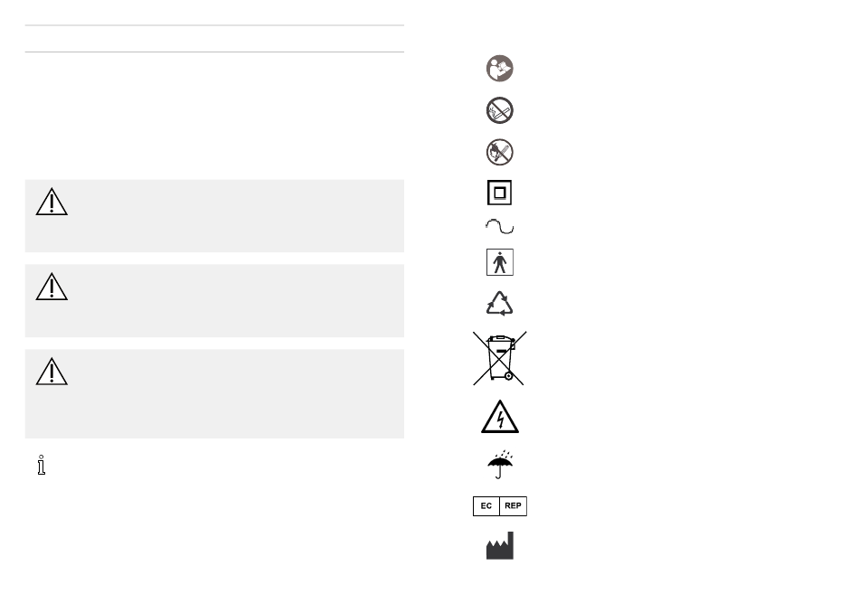Click the read manual symbol icon
Image resolution: width=859 pixels, height=594 pixels.
tap(500, 69)
